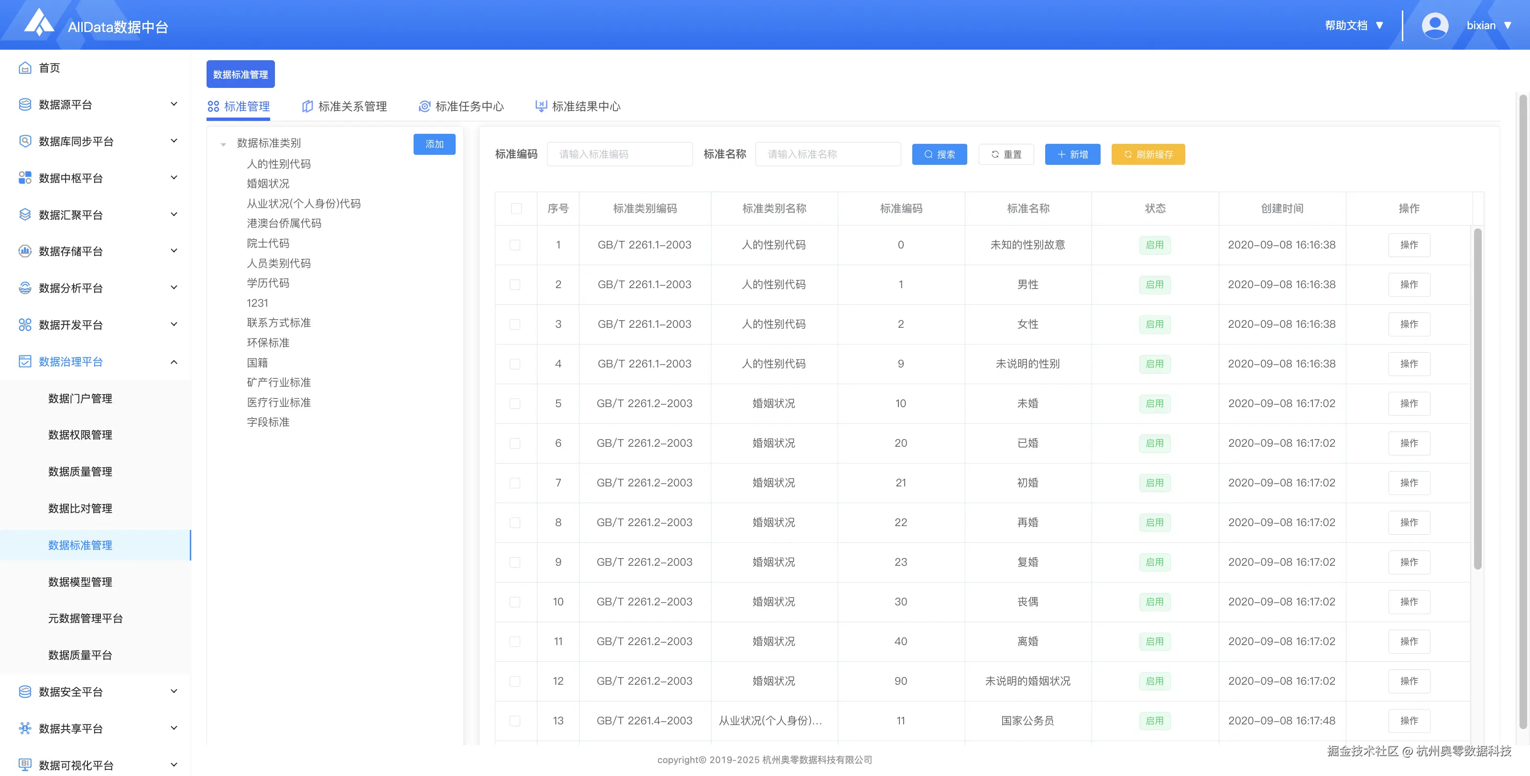The width and height of the screenshot is (1530, 776).
Task: Collapse the 数据治理平台 menu chevron
Action: (x=174, y=362)
